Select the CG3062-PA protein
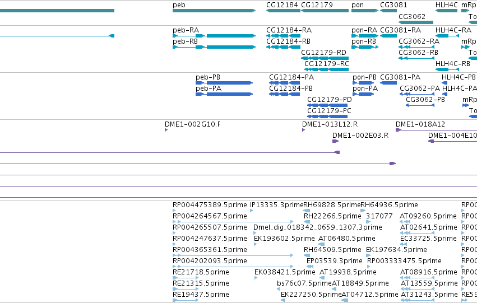This screenshot has height=303, width=477. (420, 88)
